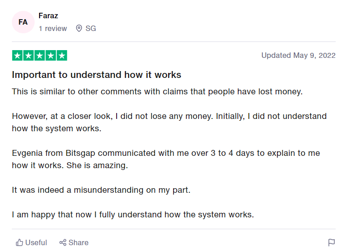This screenshot has width=348, height=252.
Task: Click the 'Updated May 9, 2022' date
Action: click(298, 55)
